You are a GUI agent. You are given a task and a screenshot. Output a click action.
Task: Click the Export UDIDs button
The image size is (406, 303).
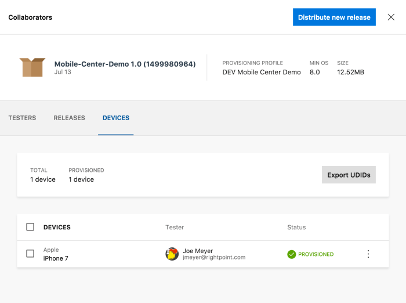[x=349, y=175]
